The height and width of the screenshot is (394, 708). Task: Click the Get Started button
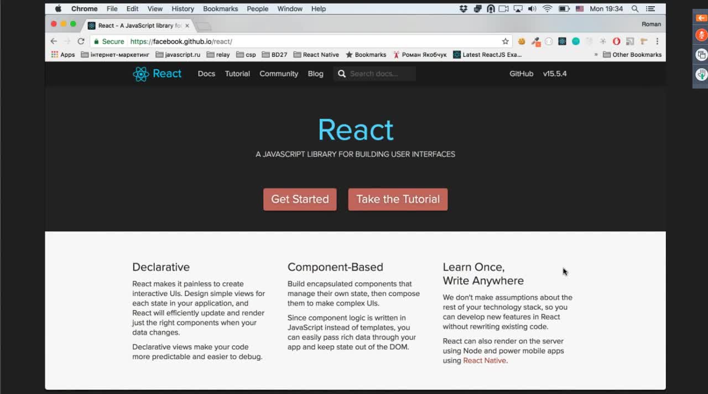tap(300, 199)
